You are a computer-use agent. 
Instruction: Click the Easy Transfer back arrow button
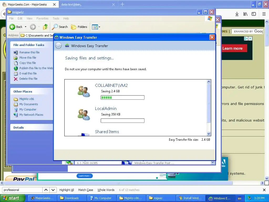click(x=59, y=46)
